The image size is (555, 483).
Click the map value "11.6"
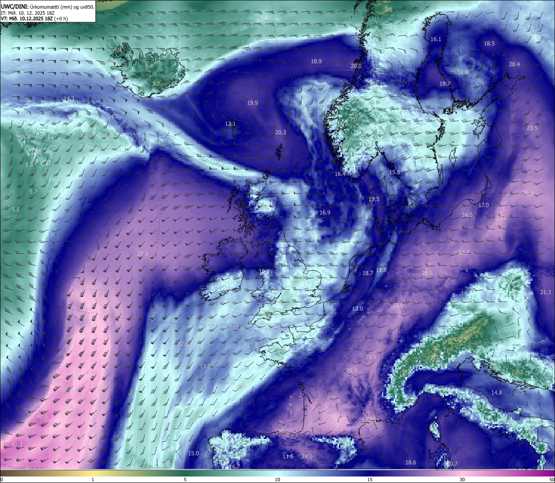[288, 457]
